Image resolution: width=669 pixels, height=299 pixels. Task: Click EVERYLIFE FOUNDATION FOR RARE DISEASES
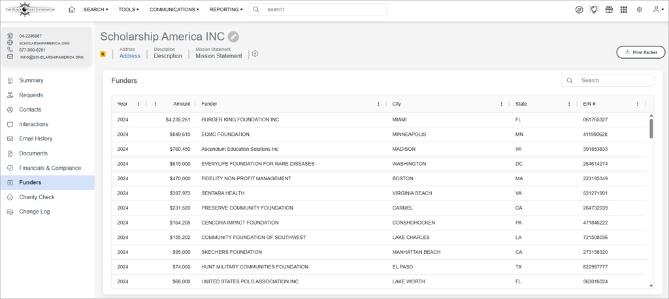[x=257, y=164]
